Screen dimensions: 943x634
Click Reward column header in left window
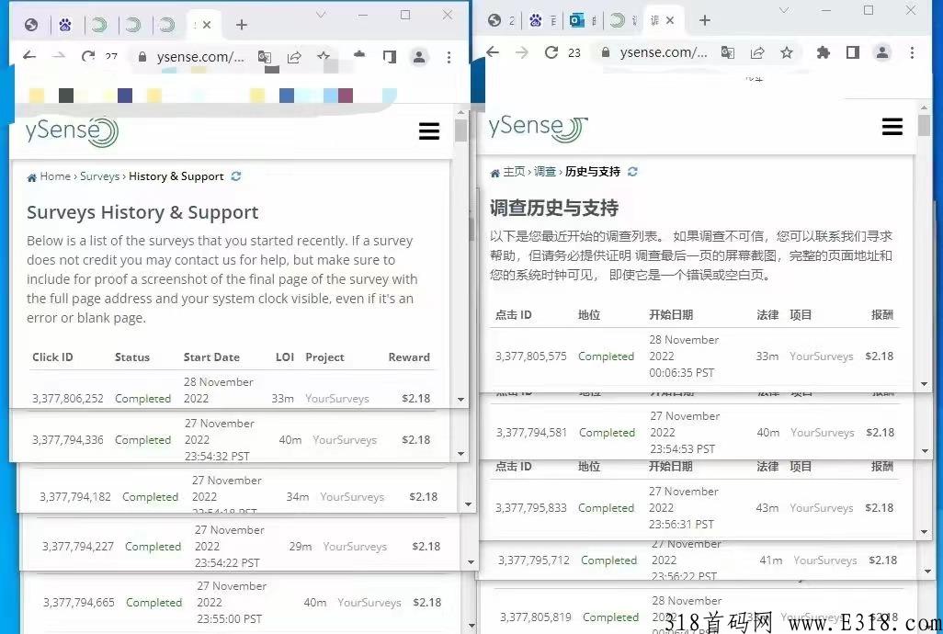409,357
